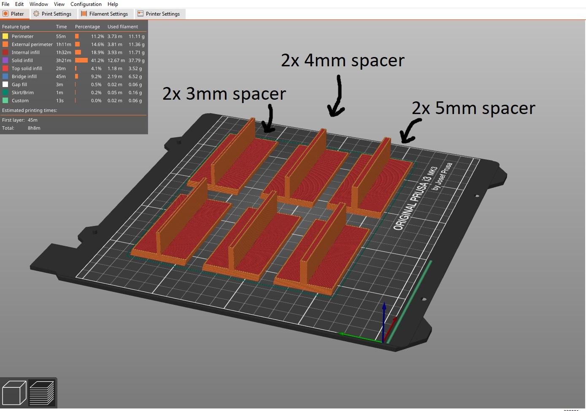Click the 41.2% Solid infill percentage
Screen dimensions: 586x411
(x=97, y=60)
